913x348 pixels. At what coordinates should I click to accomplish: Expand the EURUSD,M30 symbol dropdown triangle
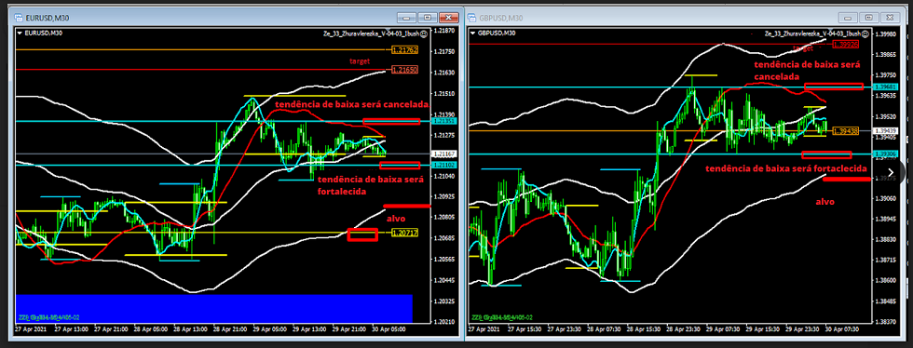pos(20,33)
